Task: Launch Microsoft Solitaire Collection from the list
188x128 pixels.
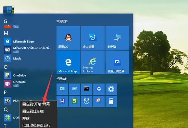Action: point(28,50)
